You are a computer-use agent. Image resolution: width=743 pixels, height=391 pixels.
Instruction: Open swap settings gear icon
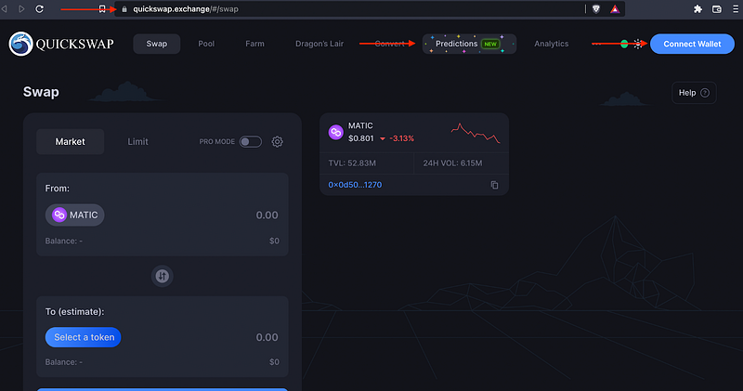pyautogui.click(x=277, y=141)
